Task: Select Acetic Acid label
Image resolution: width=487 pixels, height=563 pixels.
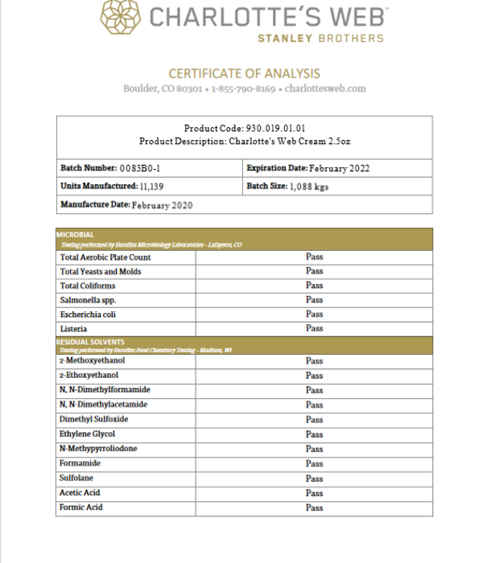Action: click(80, 492)
